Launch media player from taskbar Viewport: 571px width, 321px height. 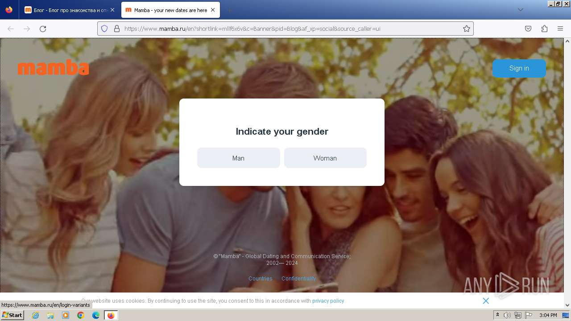66,315
